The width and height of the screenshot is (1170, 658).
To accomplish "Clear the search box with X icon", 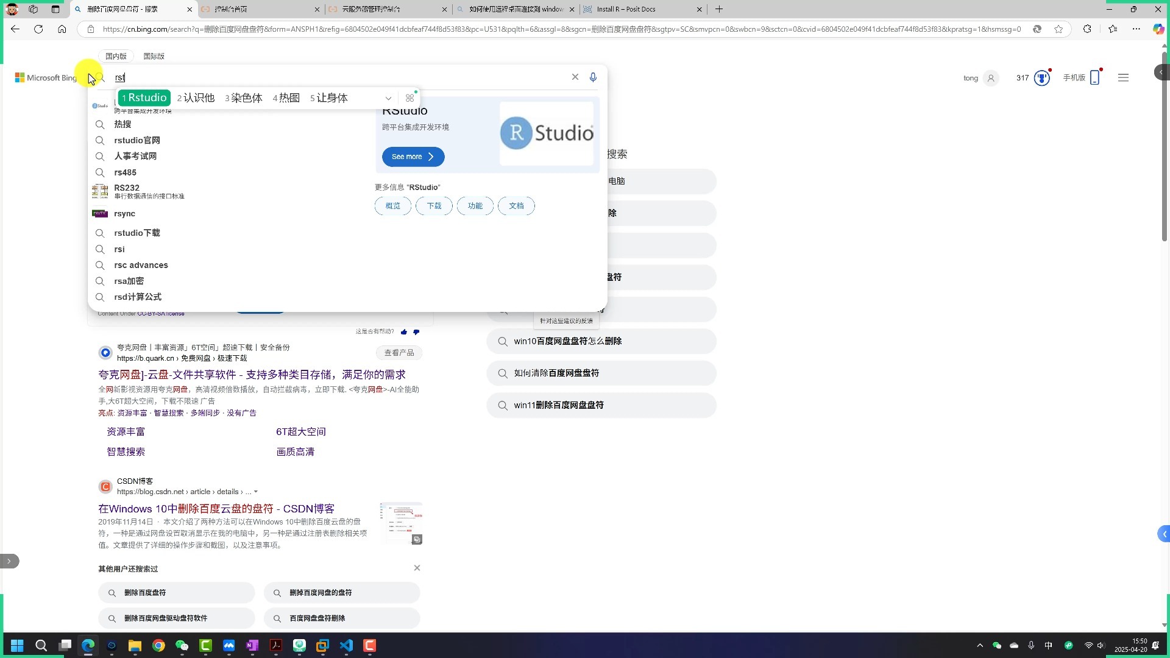I will pyautogui.click(x=575, y=77).
